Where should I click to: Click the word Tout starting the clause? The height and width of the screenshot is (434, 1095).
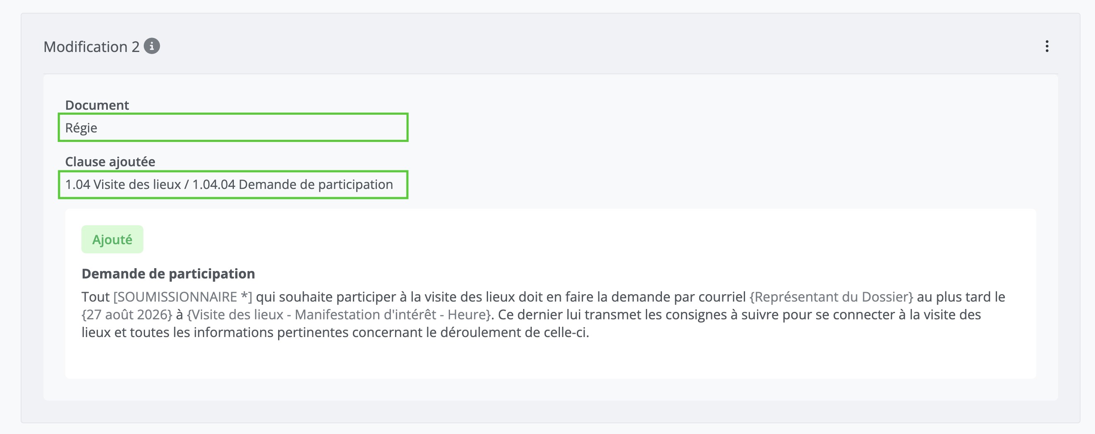click(95, 297)
